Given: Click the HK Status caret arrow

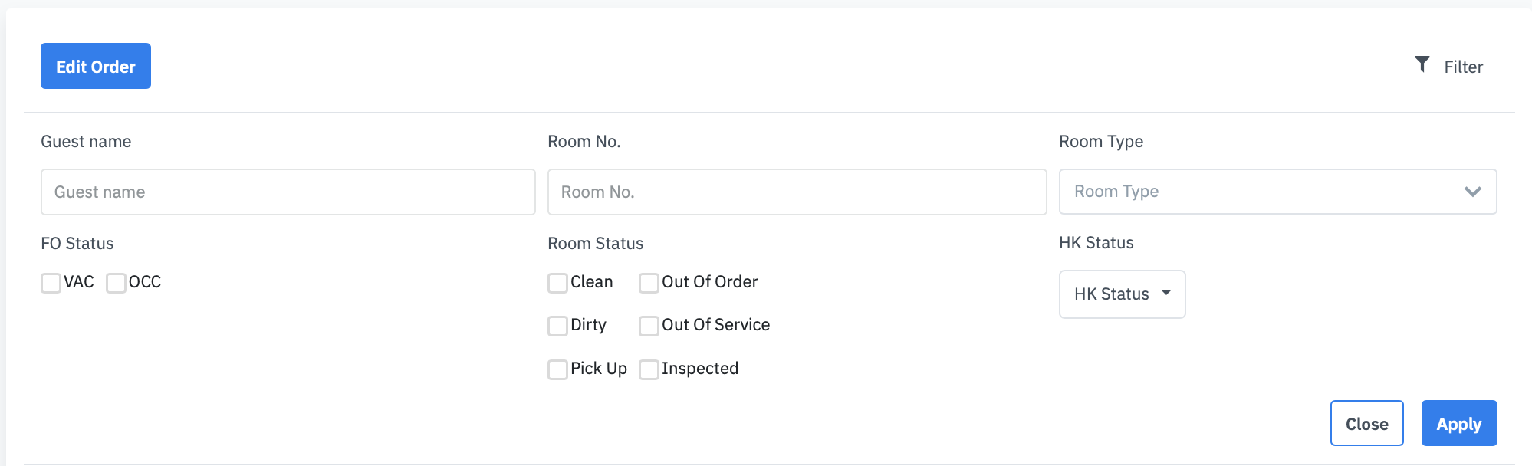Looking at the screenshot, I should (1166, 293).
